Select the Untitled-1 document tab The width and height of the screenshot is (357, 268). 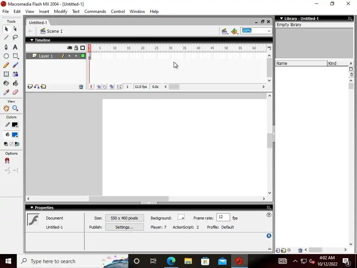38,23
